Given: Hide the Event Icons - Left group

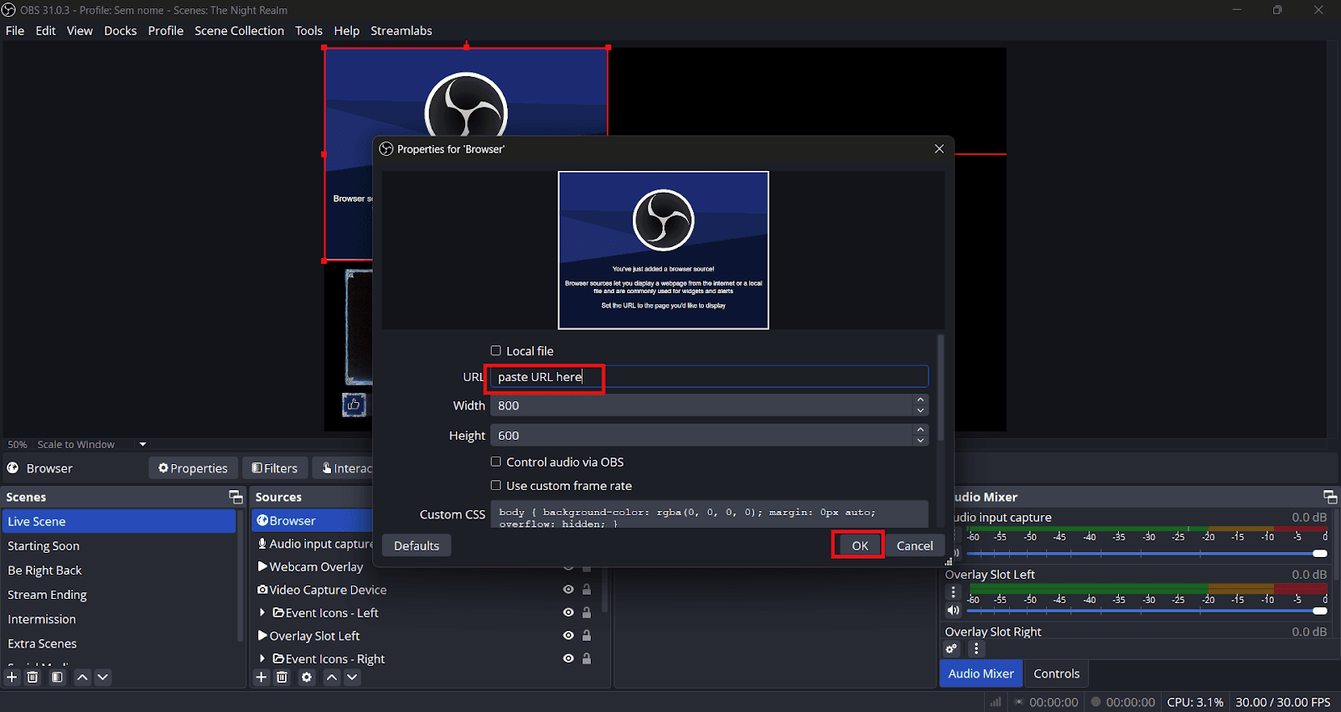Looking at the screenshot, I should (568, 612).
